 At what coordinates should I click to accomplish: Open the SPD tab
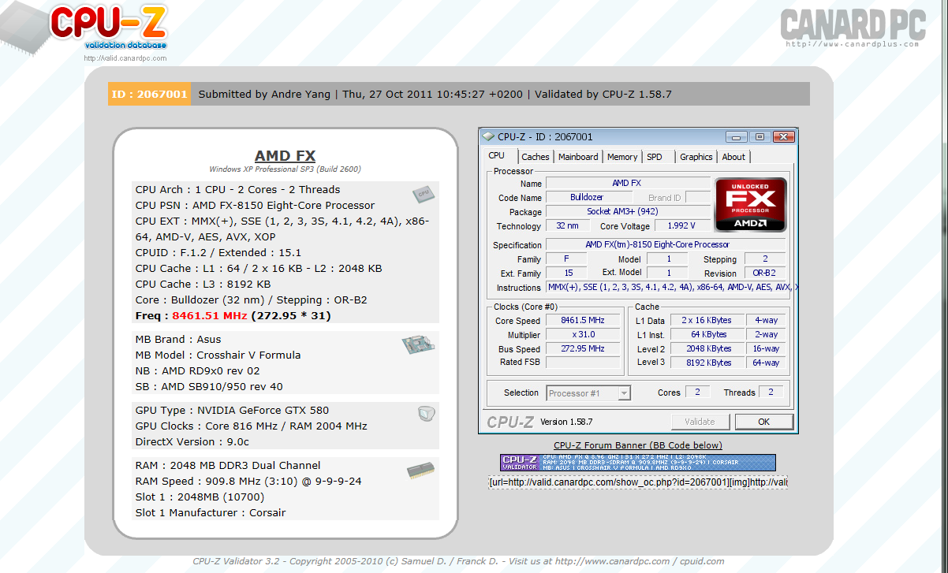click(x=655, y=157)
